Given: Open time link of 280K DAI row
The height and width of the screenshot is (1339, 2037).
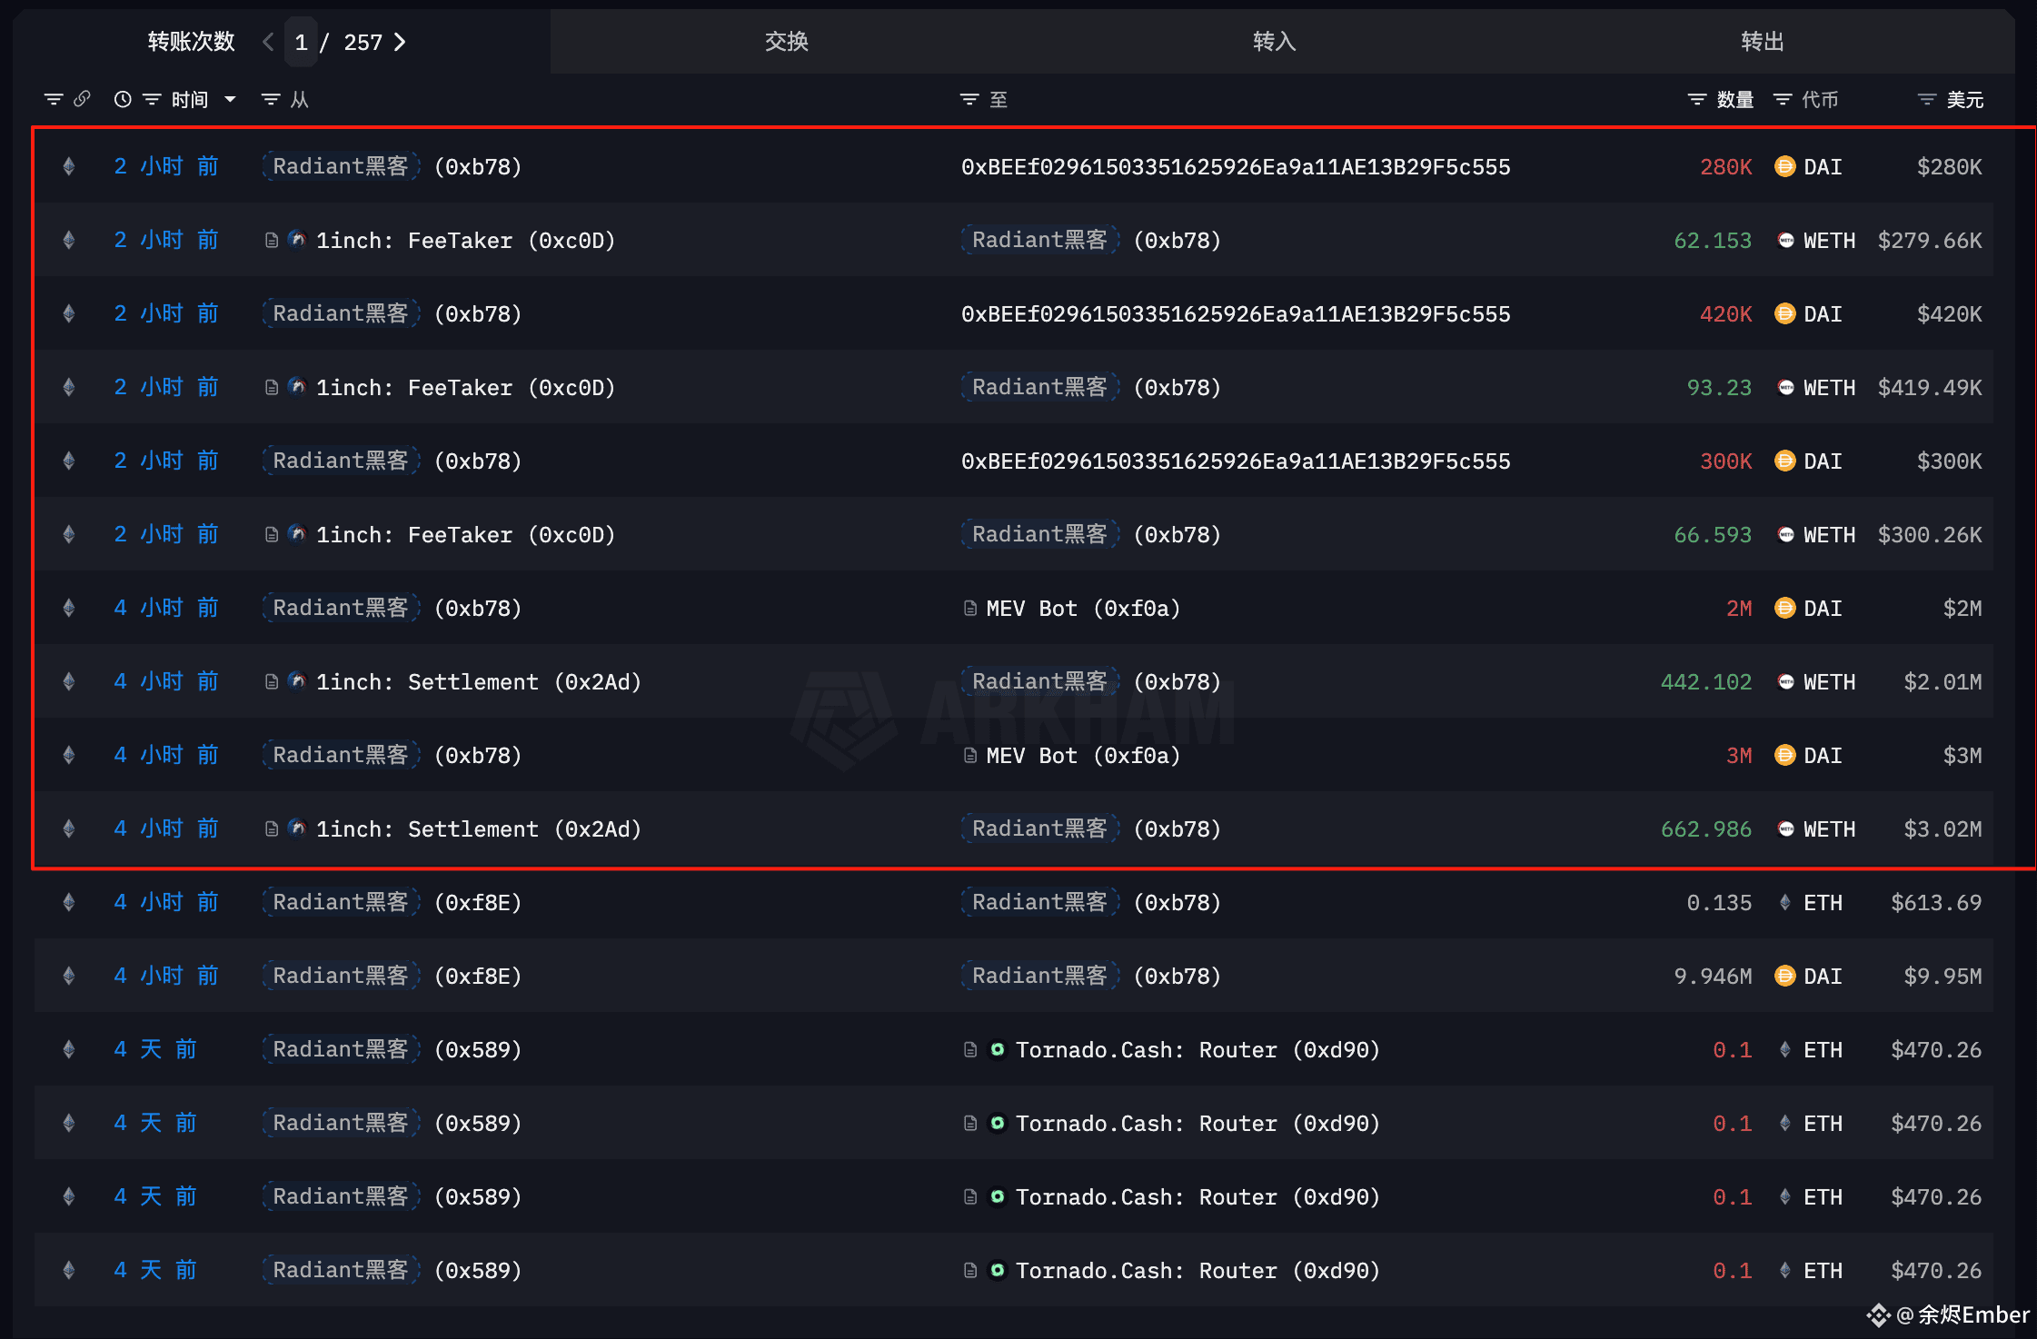Looking at the screenshot, I should point(166,166).
